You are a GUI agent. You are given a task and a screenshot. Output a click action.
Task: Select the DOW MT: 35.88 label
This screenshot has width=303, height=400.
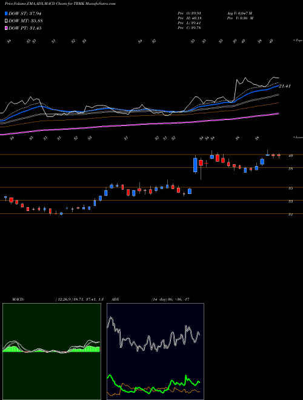(x=25, y=21)
